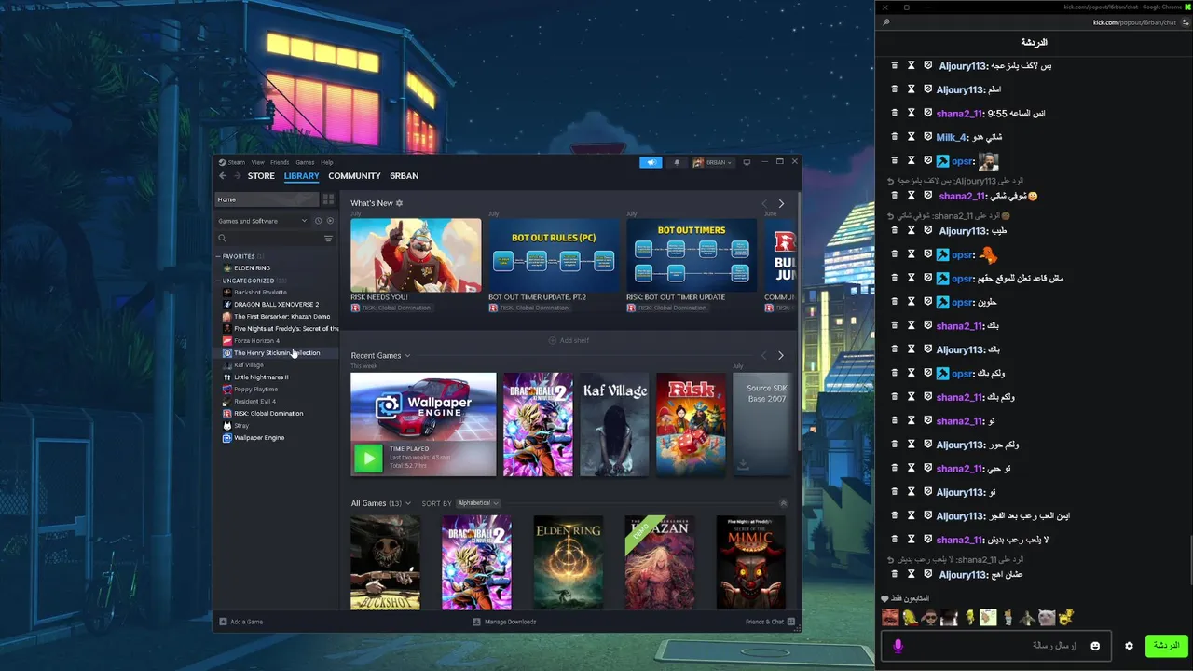Screen dimensions: 1193x671
Task: Insert the white cat emote
Action: point(1047,617)
